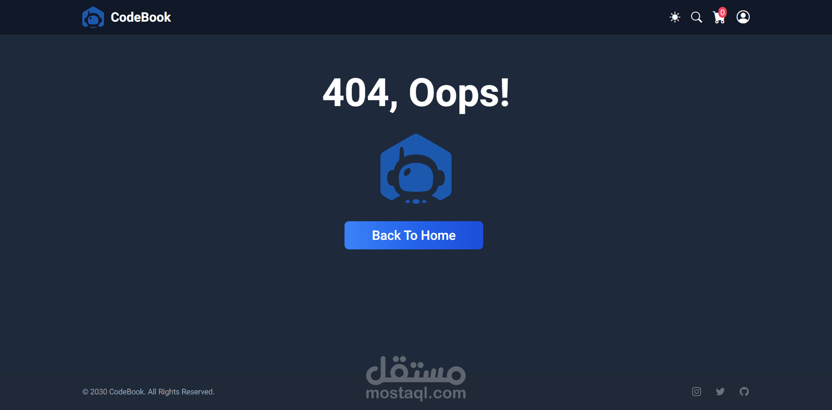Click the word Home in the button
The width and height of the screenshot is (832, 410).
click(438, 235)
